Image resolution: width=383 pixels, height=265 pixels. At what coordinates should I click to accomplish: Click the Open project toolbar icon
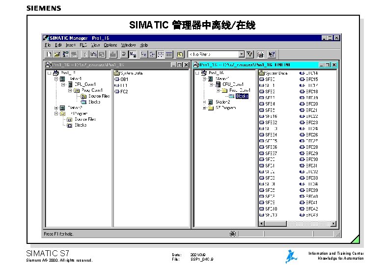tap(57, 54)
